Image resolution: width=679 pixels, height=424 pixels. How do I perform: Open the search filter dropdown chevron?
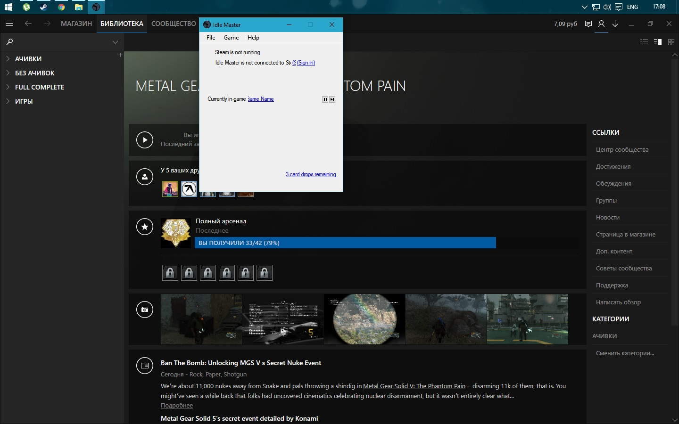pyautogui.click(x=115, y=42)
